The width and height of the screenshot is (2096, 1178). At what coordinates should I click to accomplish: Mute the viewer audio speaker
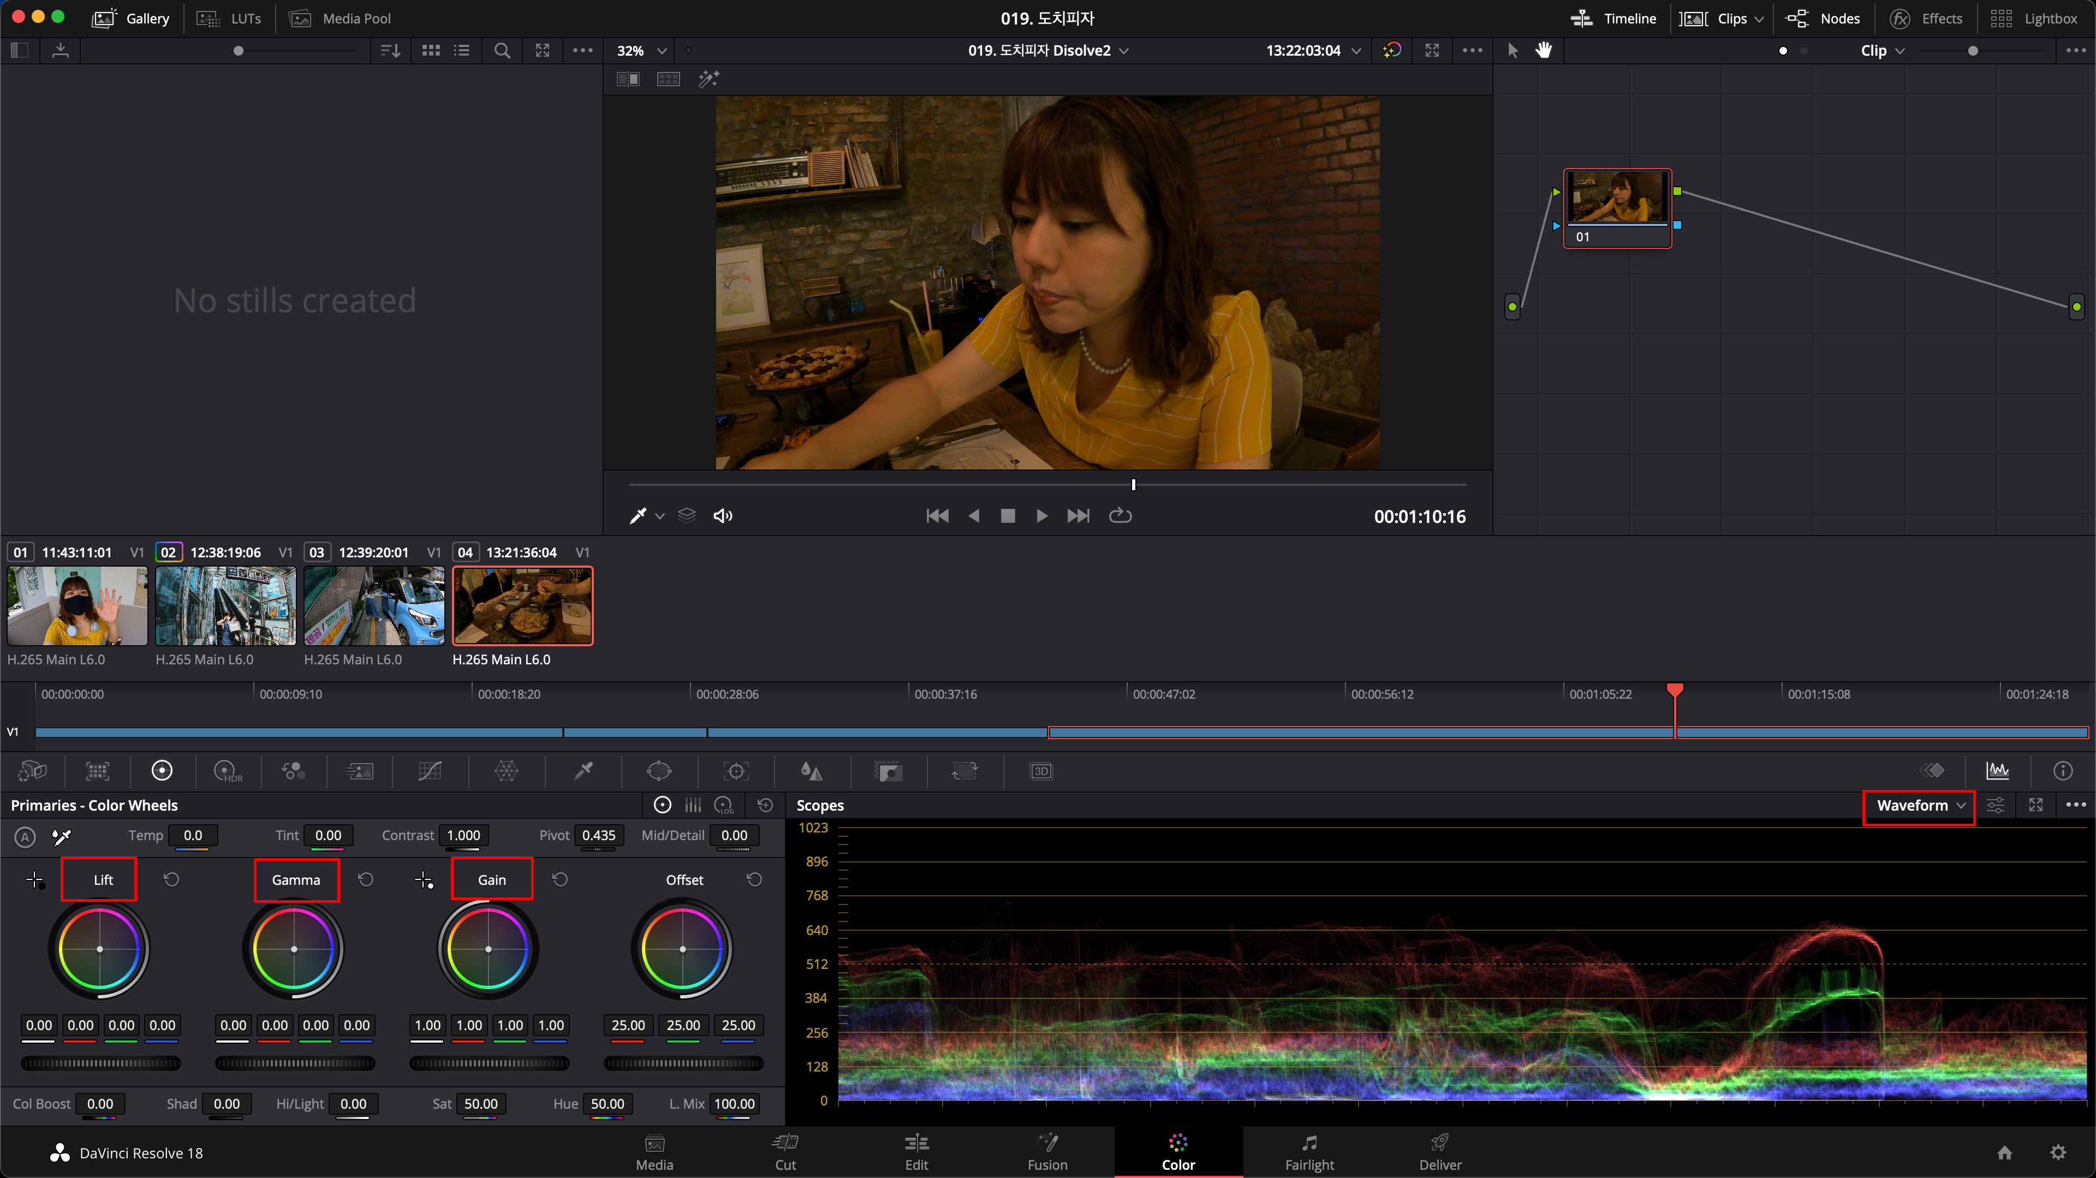click(x=723, y=516)
